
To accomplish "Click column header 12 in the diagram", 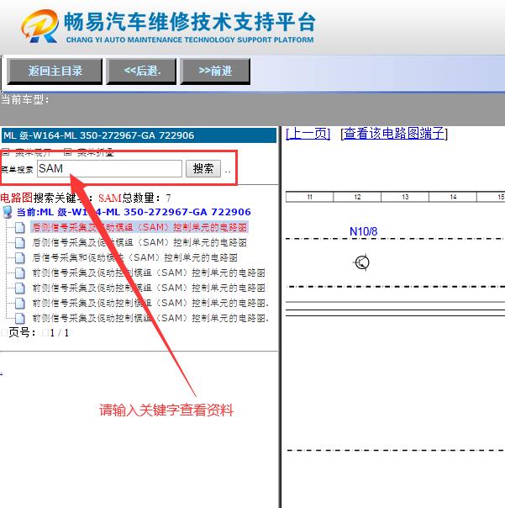I will [357, 197].
